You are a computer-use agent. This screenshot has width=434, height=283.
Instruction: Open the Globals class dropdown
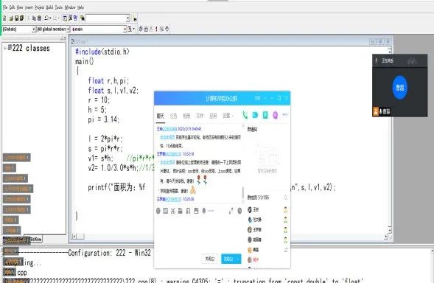33,29
